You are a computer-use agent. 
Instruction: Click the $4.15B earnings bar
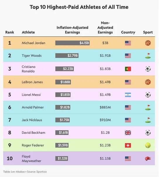coord(72,43)
